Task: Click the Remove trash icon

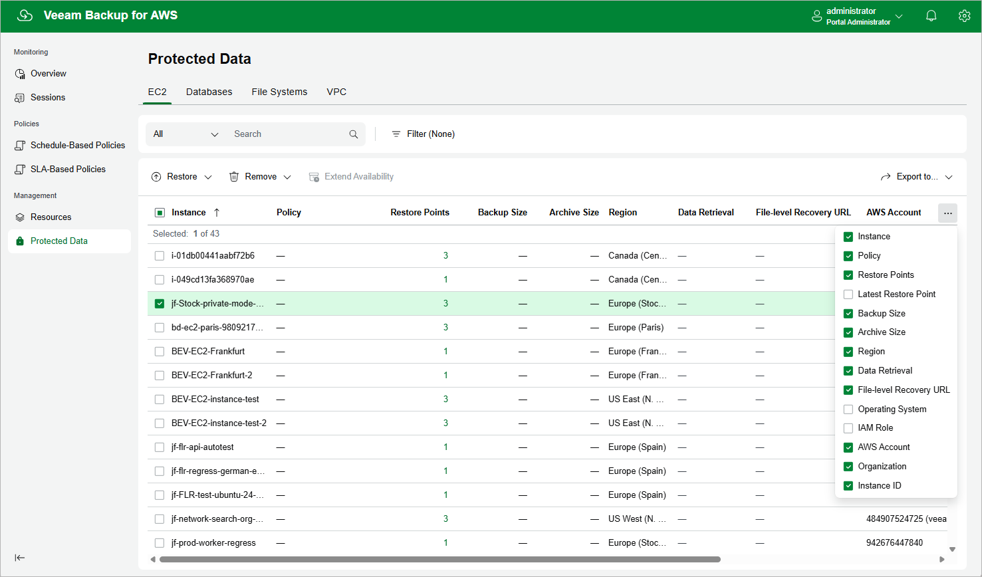Action: (234, 177)
